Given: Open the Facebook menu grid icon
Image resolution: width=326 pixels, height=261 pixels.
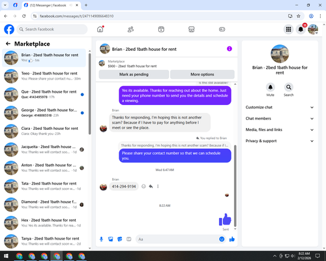Looking at the screenshot, I should (x=288, y=29).
